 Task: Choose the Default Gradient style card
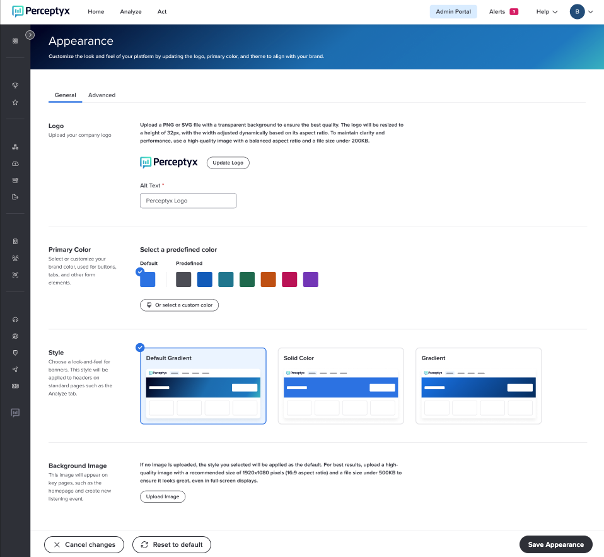click(x=203, y=386)
